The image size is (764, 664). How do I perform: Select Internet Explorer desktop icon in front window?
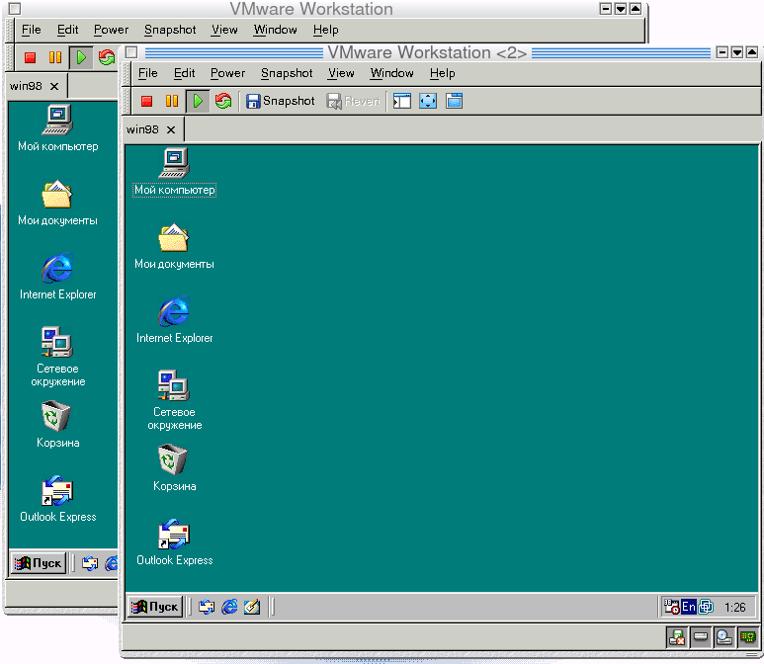174,320
